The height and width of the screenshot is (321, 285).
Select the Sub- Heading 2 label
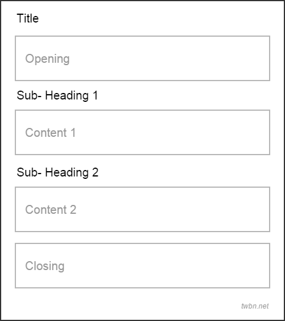58,172
